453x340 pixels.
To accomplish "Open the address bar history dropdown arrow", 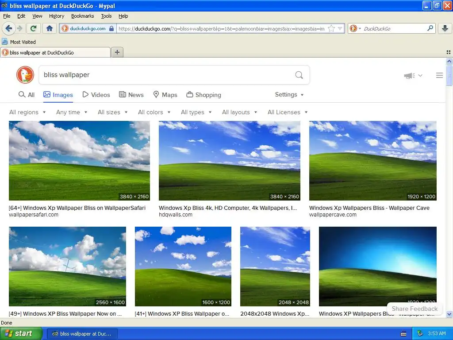I will pos(340,28).
